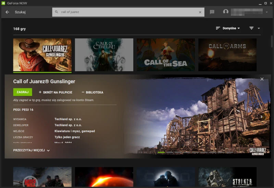Show next screenshot with right arrow
Screen dimensions: 274x188
(261, 117)
